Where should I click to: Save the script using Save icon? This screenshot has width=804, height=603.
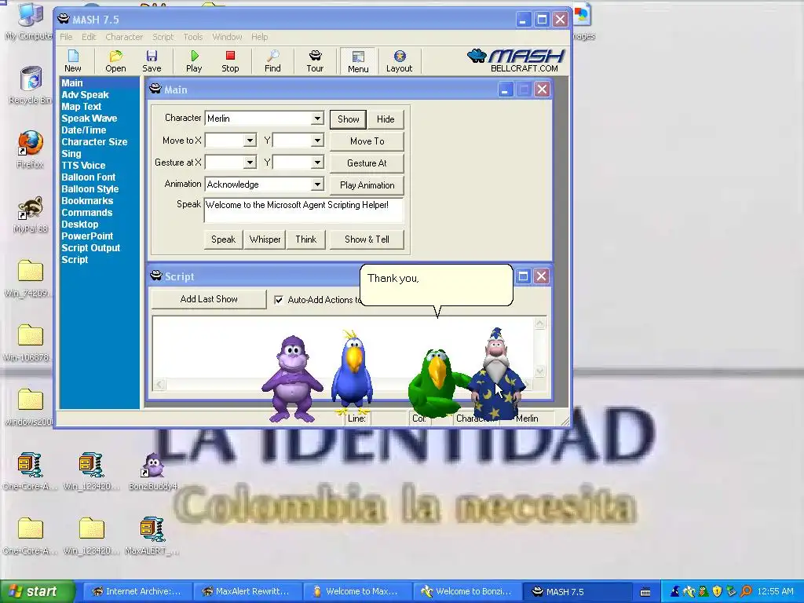[152, 61]
